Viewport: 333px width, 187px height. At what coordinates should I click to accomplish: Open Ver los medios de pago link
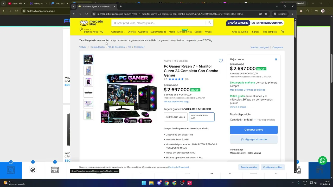pos(176,102)
